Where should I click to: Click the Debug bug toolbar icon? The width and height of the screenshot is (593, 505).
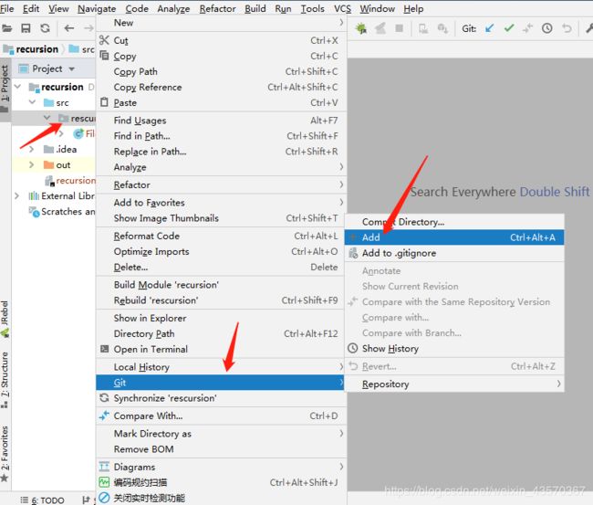click(x=361, y=28)
